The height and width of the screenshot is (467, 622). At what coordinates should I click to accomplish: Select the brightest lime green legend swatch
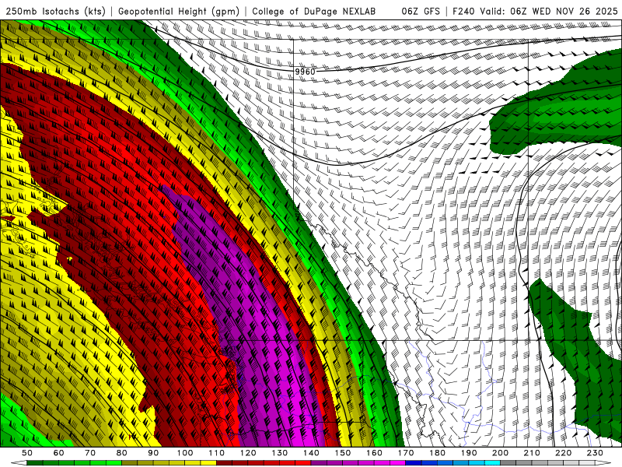pyautogui.click(x=114, y=463)
